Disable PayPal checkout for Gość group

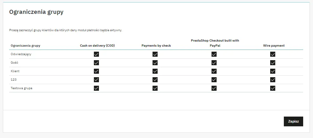pos(214,63)
